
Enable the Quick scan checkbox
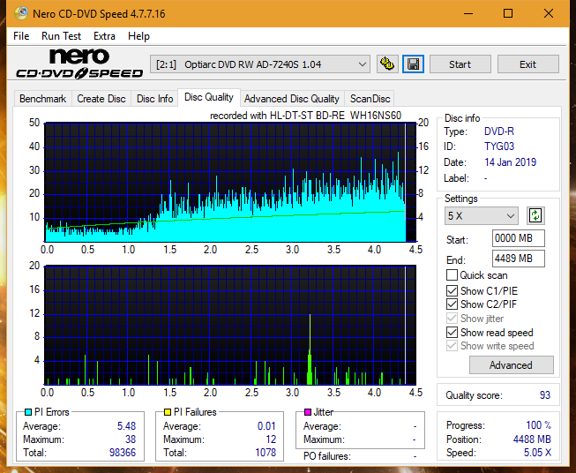coord(452,275)
